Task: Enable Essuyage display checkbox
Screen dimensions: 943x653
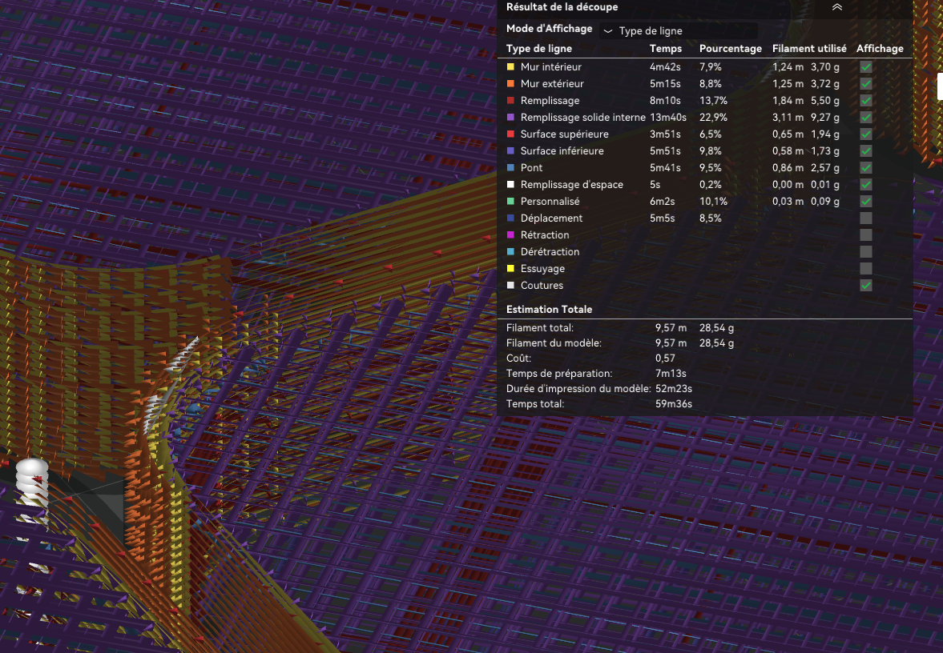Action: click(866, 269)
